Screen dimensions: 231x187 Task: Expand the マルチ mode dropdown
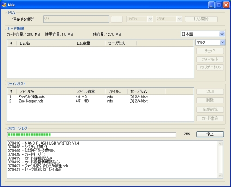(x=210, y=42)
